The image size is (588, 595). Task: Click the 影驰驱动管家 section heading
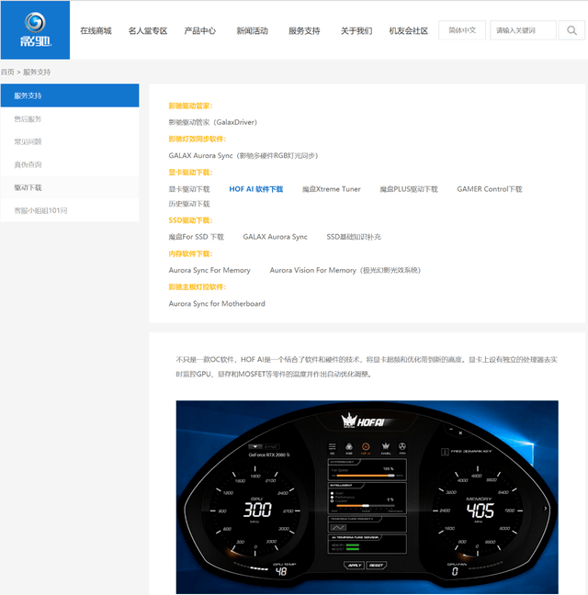point(190,106)
